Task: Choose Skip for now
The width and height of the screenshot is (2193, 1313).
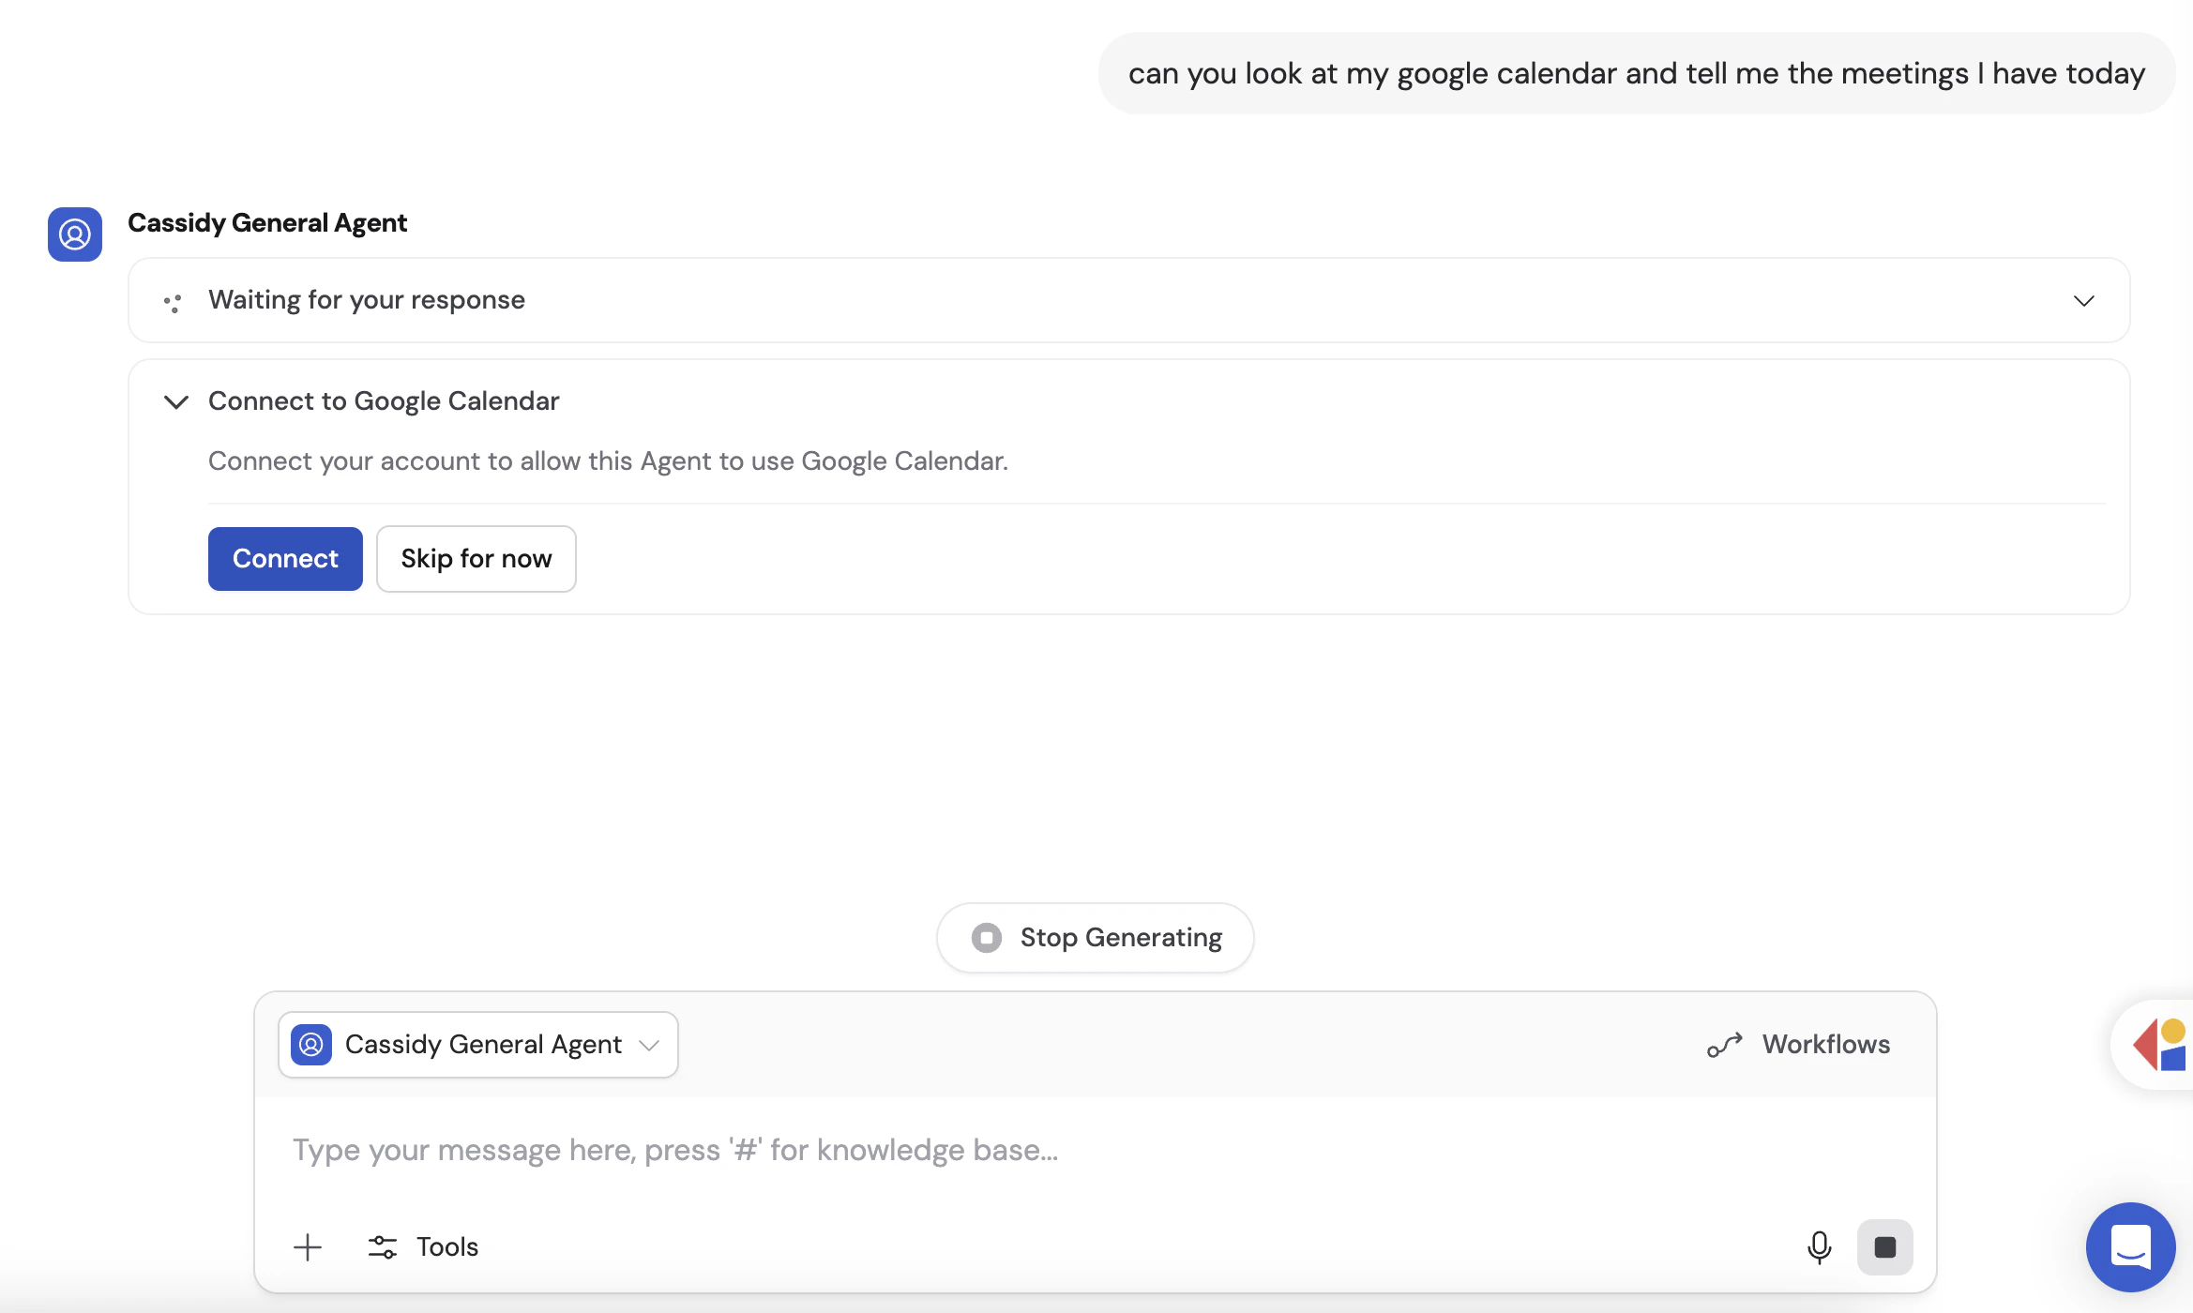Action: [476, 558]
